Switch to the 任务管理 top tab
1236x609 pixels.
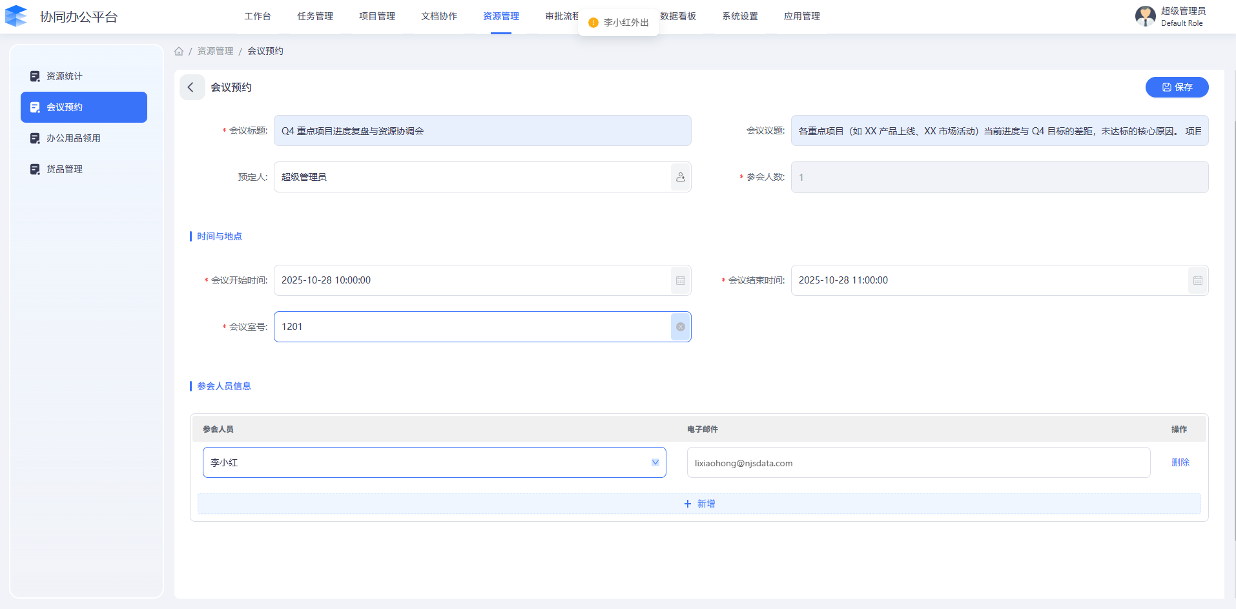315,16
